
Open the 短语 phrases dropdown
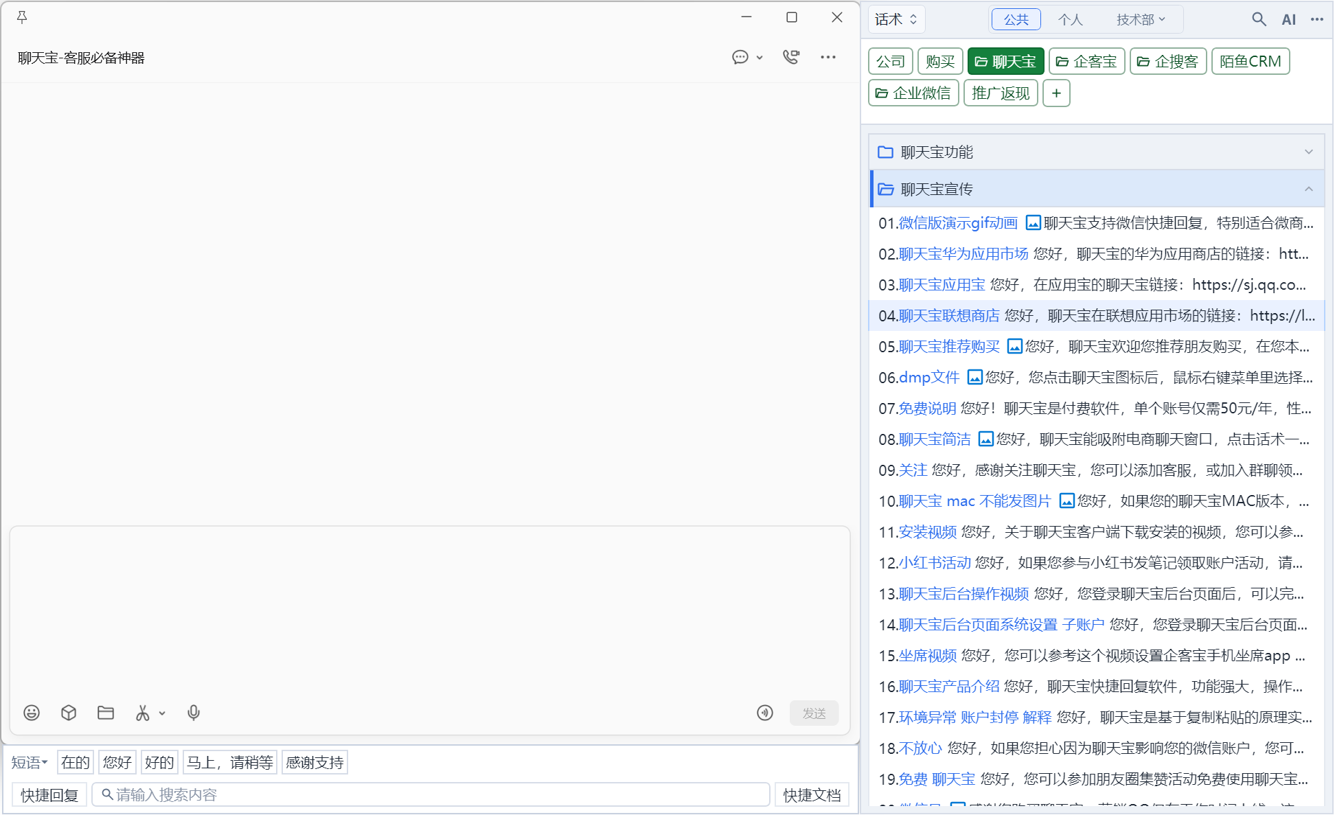[30, 762]
